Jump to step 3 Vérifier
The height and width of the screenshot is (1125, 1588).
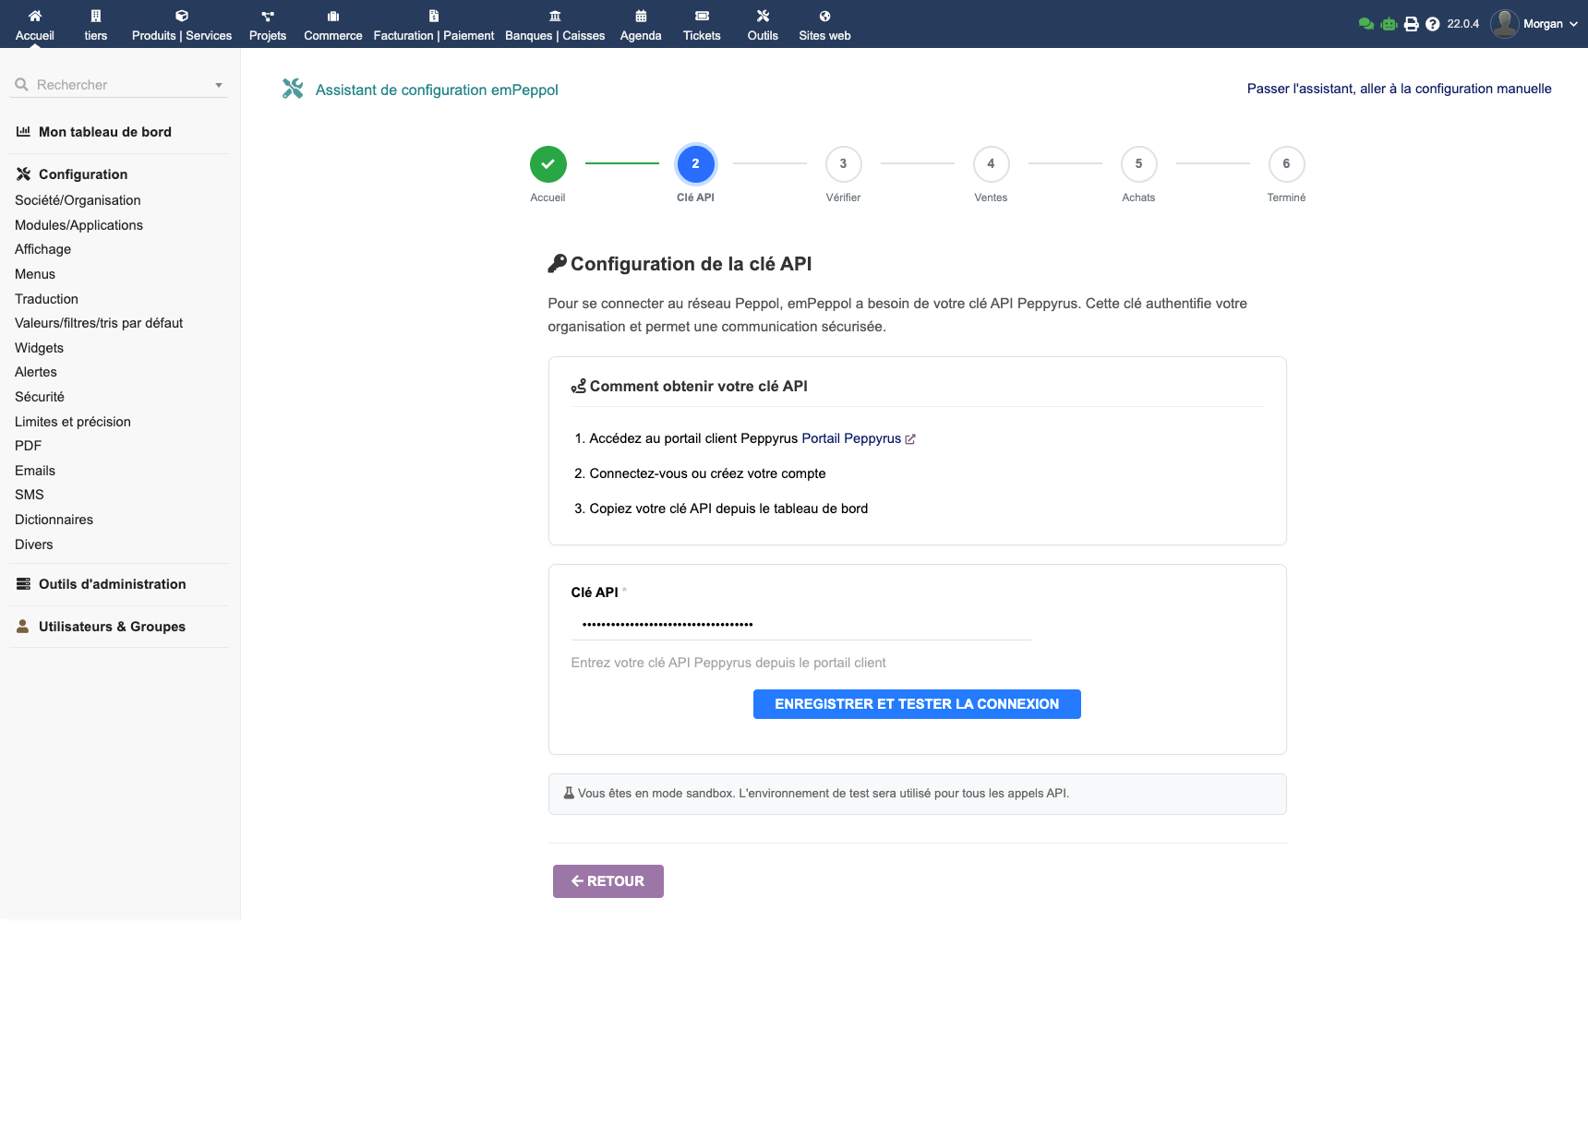(x=843, y=164)
